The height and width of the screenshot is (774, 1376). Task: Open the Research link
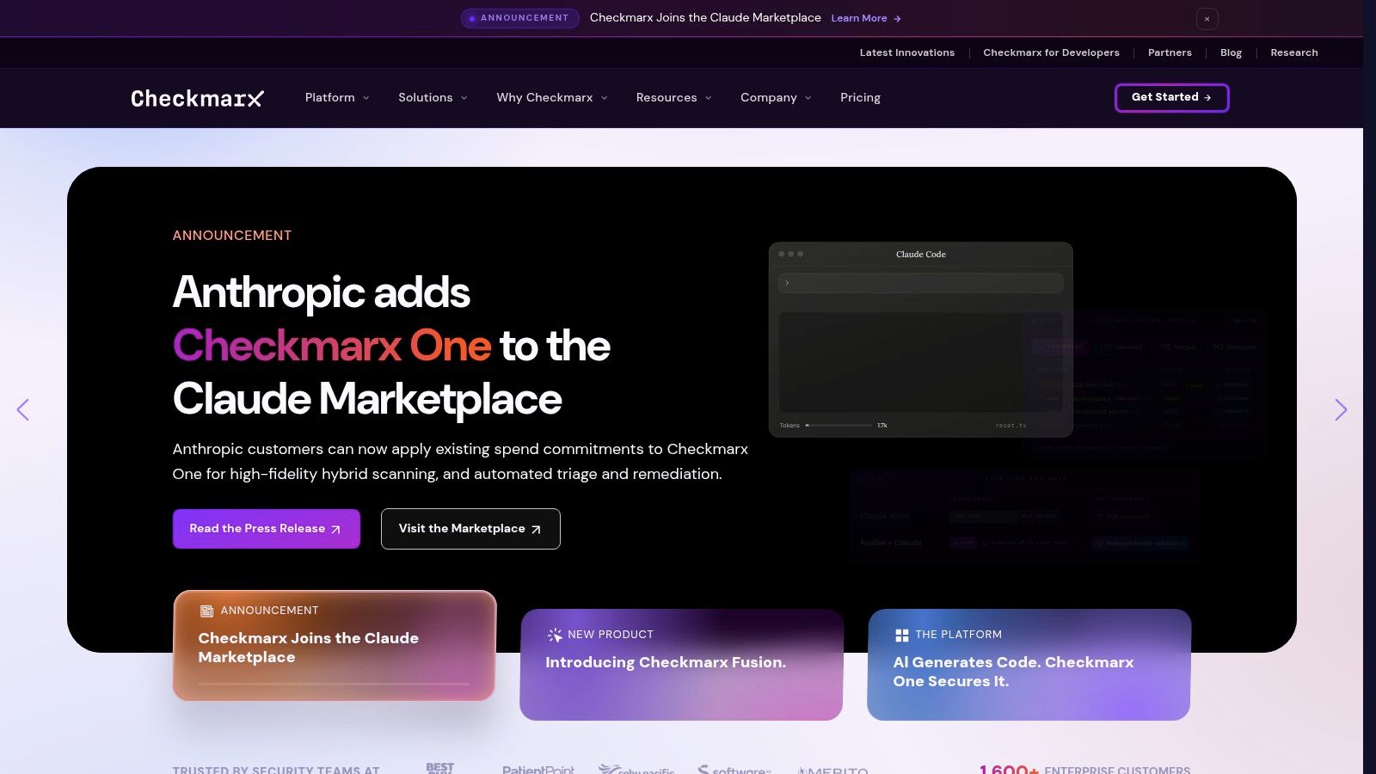pos(1294,52)
